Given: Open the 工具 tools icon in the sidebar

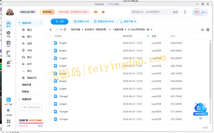Looking at the screenshot, I should coord(9,123).
